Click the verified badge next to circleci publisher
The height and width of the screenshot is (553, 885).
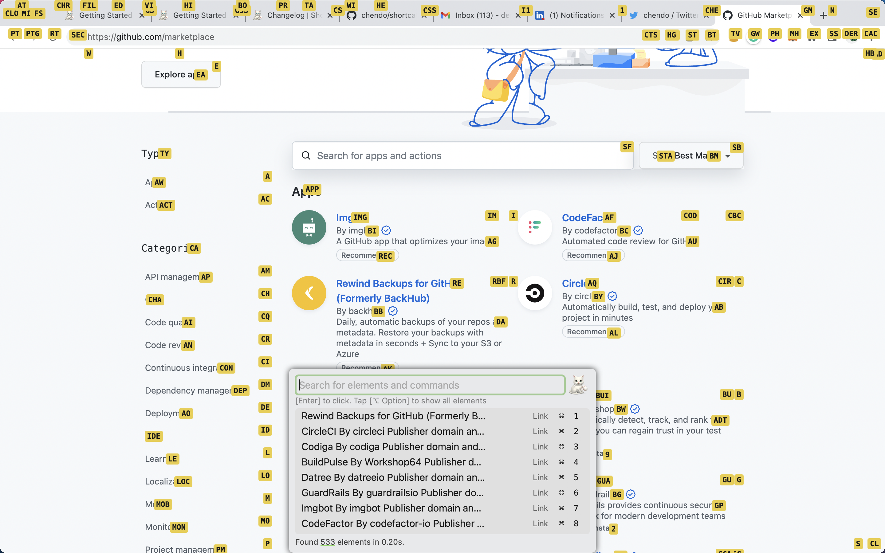(x=612, y=296)
